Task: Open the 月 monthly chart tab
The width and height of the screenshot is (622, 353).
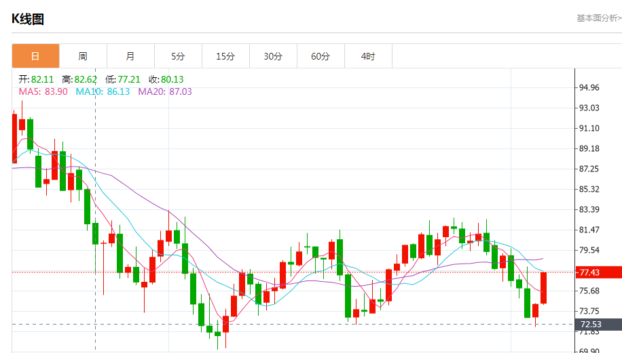Action: coord(130,56)
